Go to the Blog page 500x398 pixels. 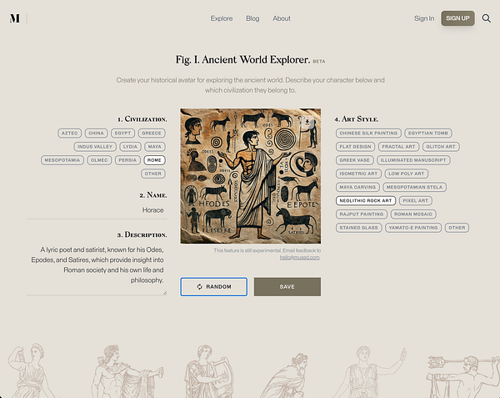click(x=252, y=18)
